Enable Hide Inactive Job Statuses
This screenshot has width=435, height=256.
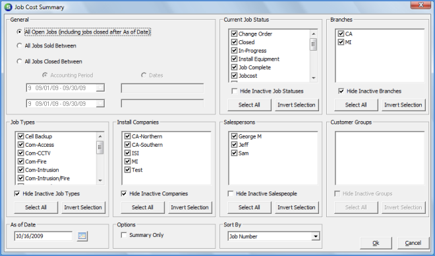point(235,91)
